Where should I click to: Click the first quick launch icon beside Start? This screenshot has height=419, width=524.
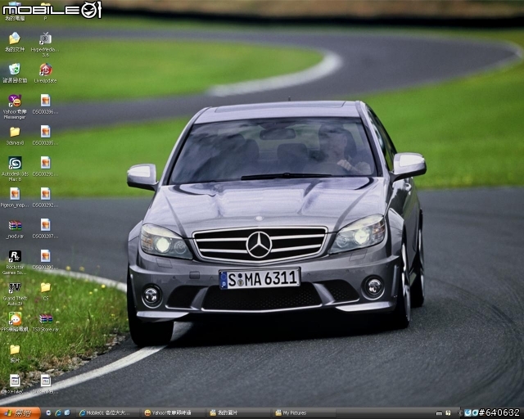click(x=49, y=413)
